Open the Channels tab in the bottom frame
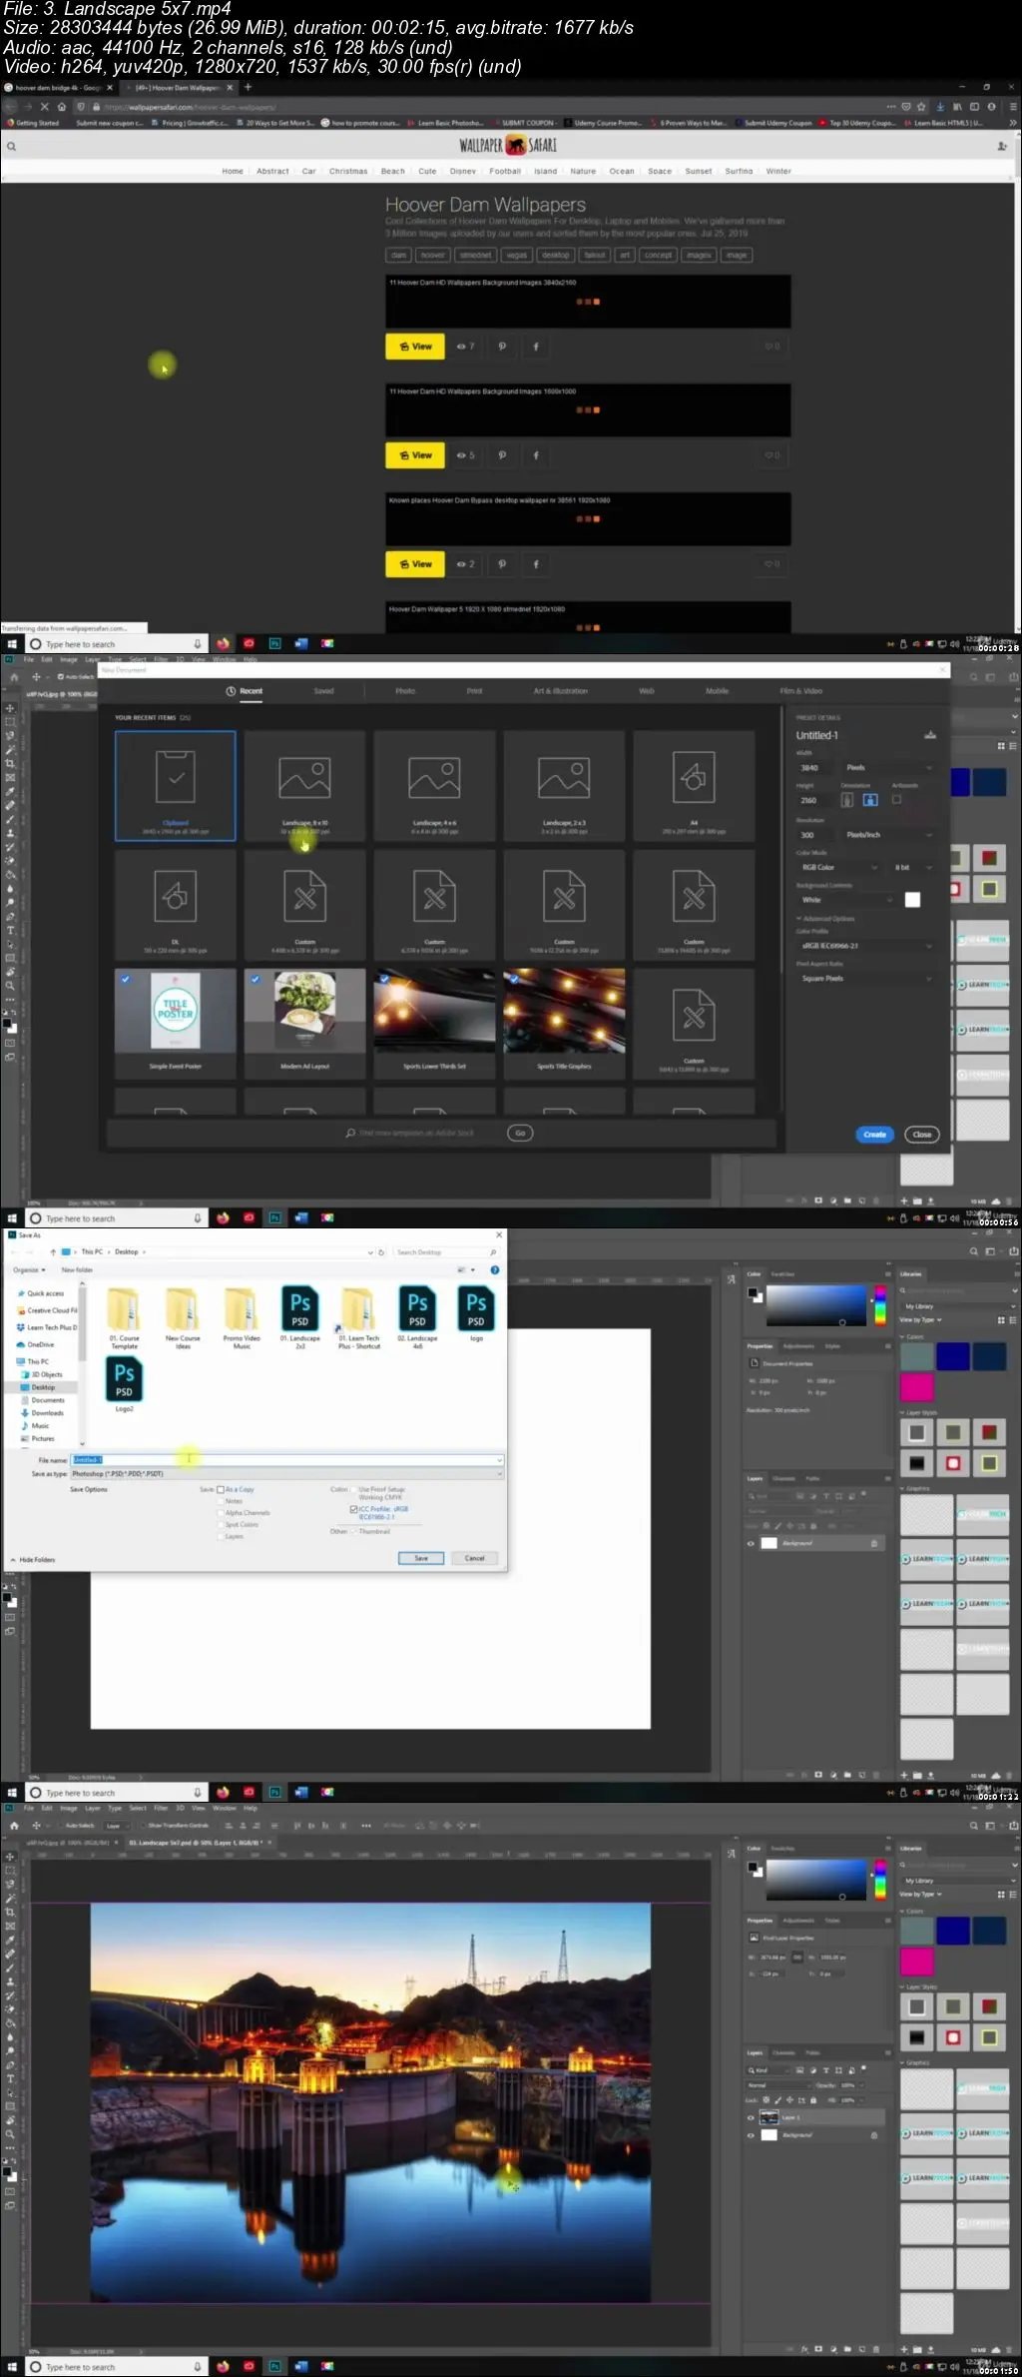1022x2377 pixels. 784,2053
